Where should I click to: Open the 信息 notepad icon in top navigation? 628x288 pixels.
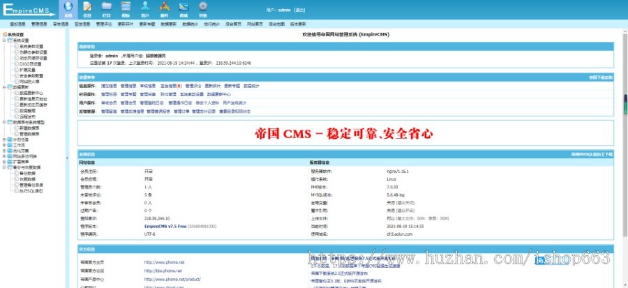point(87,7)
